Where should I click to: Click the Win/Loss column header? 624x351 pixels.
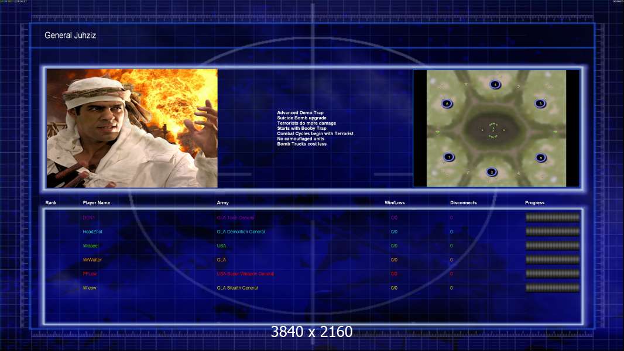click(395, 203)
